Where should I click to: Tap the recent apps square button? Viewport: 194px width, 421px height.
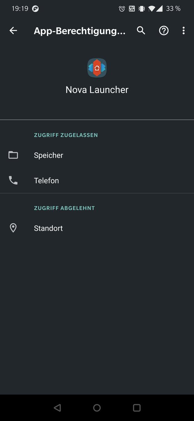137,408
